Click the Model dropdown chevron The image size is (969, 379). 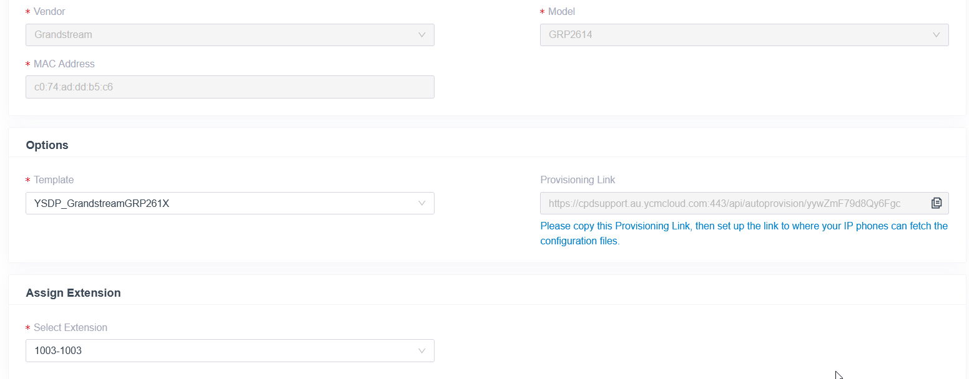coord(937,35)
